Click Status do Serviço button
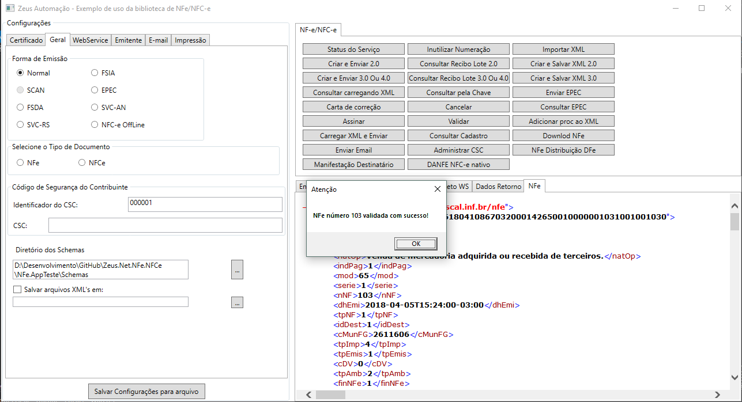The image size is (742, 402). pyautogui.click(x=353, y=50)
